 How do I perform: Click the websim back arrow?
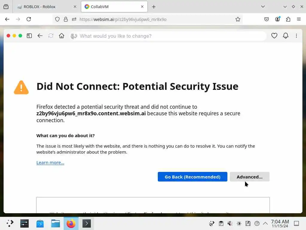point(40,36)
